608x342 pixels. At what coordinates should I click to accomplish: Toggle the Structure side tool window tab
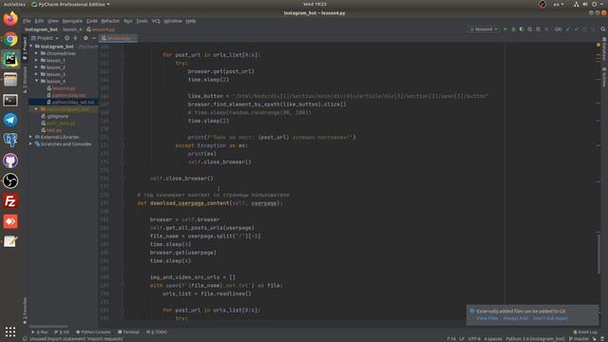point(25,80)
